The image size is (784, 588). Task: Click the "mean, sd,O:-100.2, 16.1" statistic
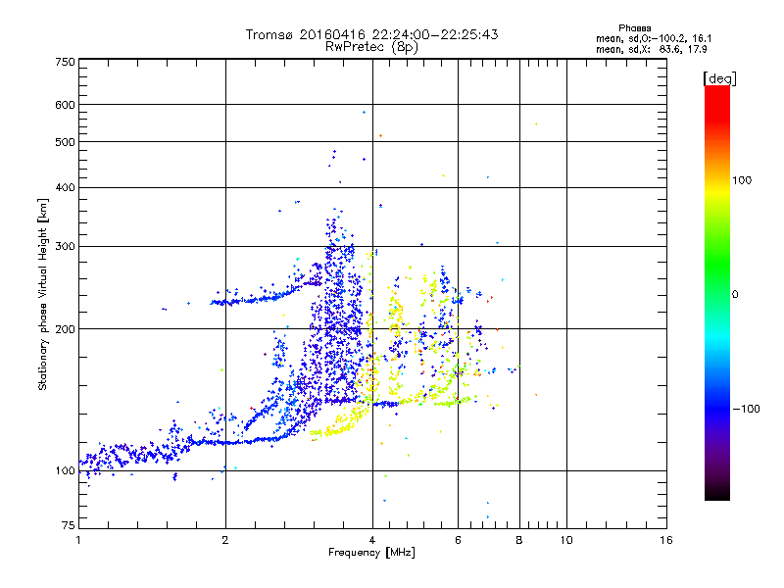point(654,38)
